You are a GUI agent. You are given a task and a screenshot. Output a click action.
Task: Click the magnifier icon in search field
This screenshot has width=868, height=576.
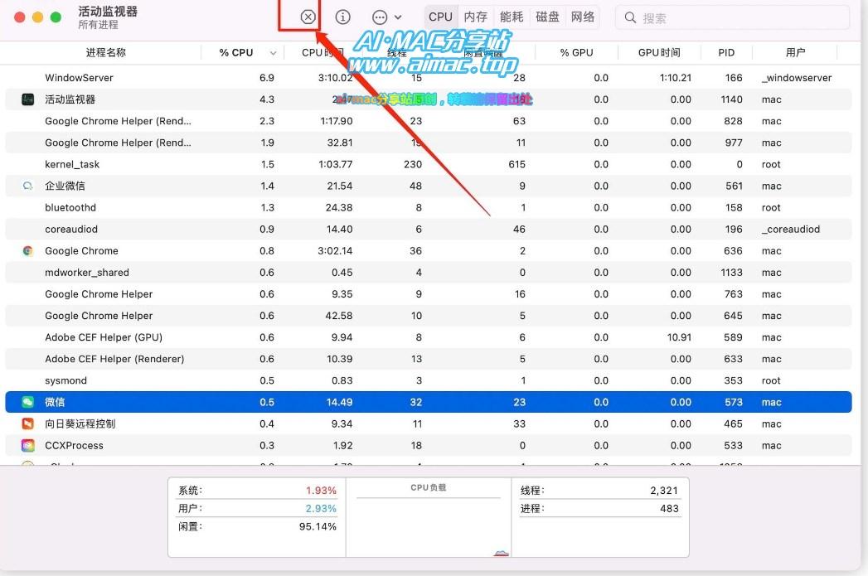click(x=630, y=17)
